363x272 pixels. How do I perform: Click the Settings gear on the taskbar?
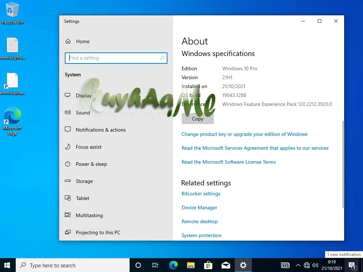point(243,265)
